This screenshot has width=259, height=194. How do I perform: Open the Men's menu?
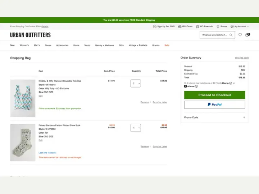click(37, 45)
